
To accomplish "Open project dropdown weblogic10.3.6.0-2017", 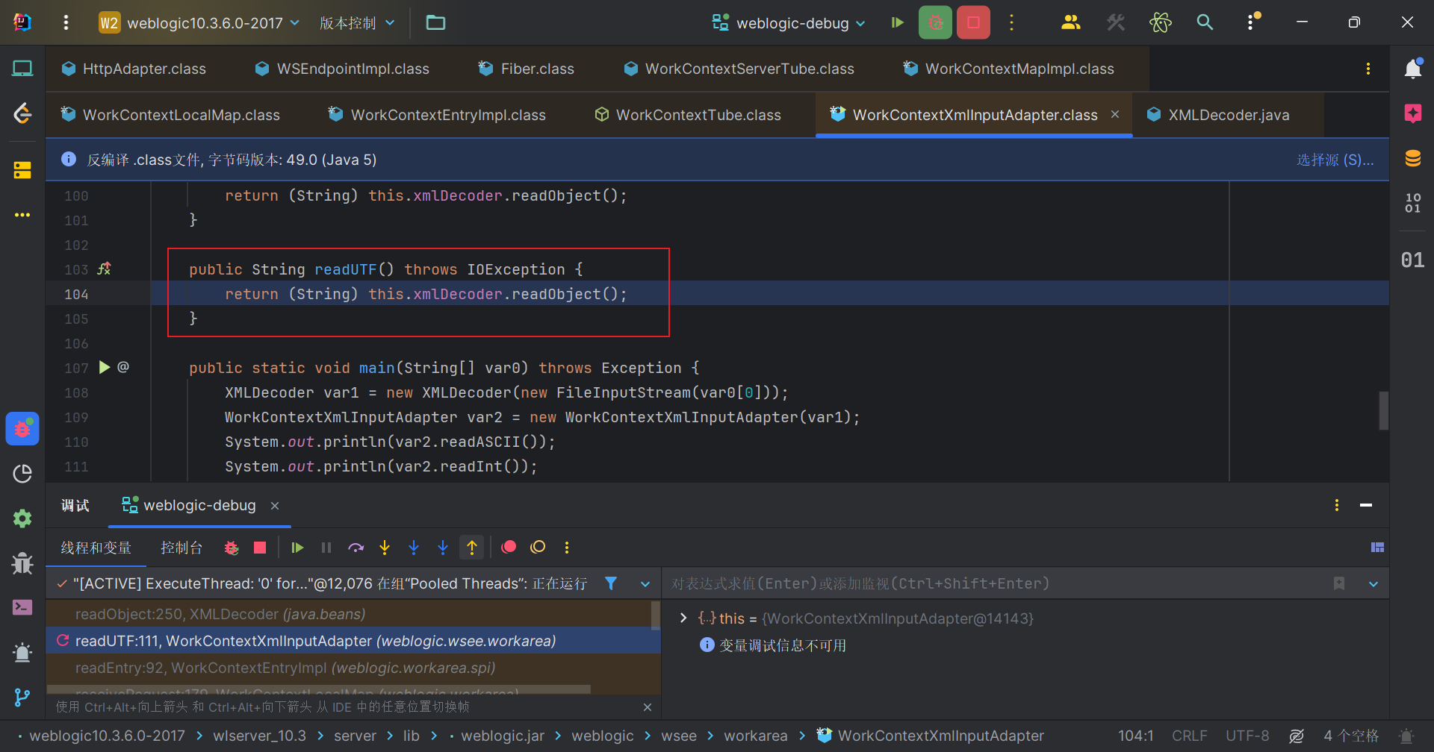I will tap(199, 22).
